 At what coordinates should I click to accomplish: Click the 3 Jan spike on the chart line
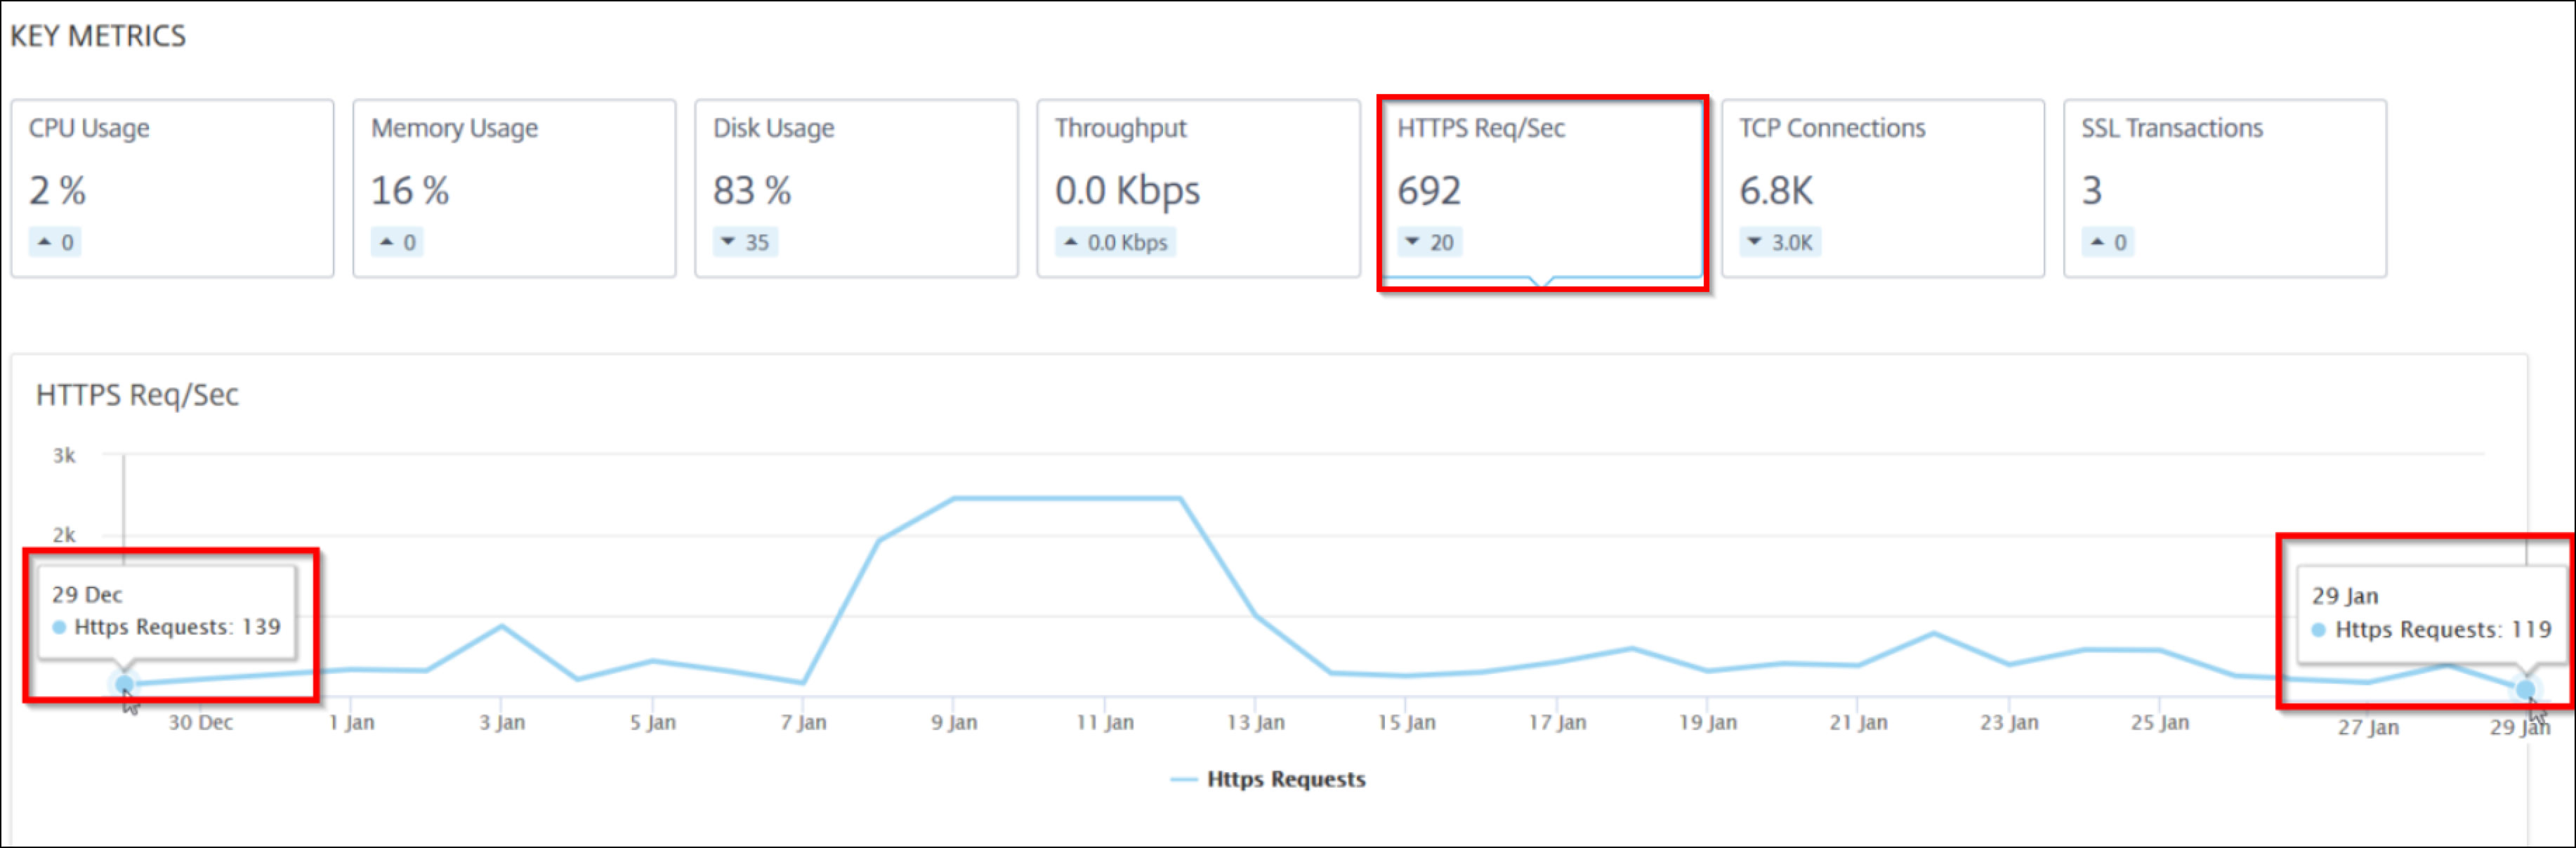click(502, 626)
